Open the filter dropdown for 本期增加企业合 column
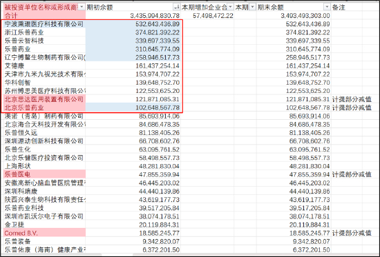The width and height of the screenshot is (380, 257). point(230,7)
